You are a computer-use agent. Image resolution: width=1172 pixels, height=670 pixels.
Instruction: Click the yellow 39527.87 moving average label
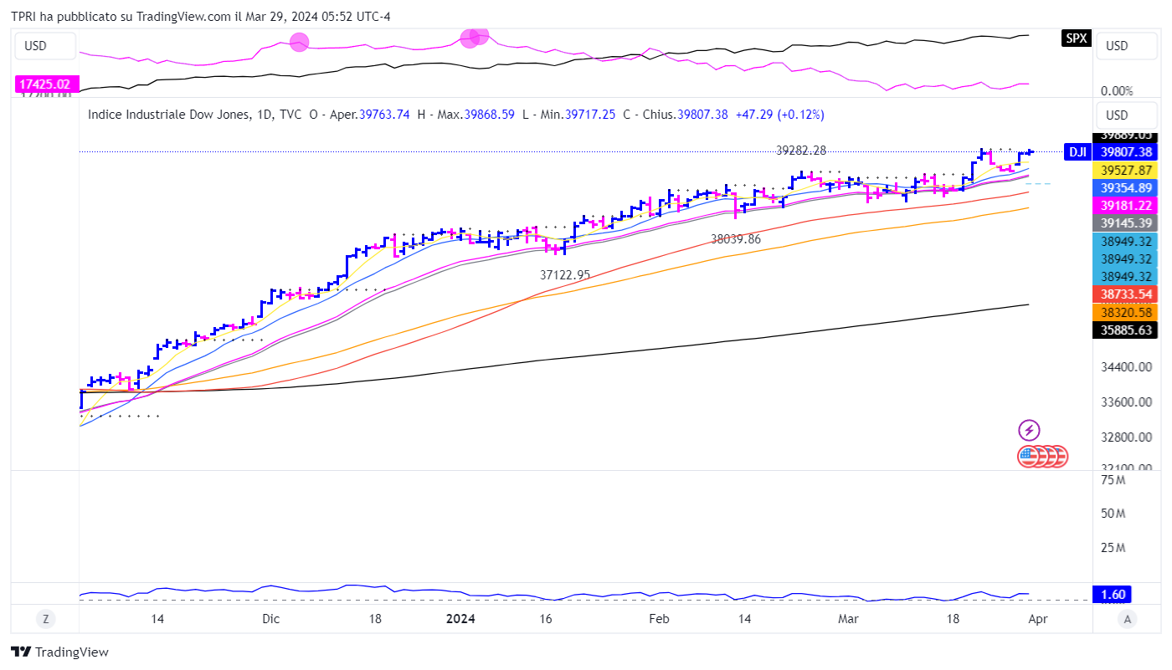coord(1126,170)
